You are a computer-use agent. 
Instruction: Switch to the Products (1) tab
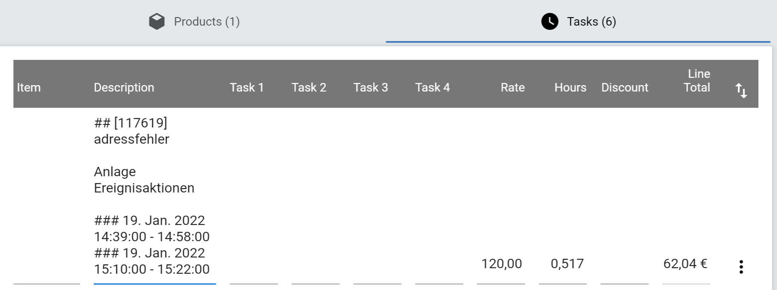pyautogui.click(x=193, y=21)
